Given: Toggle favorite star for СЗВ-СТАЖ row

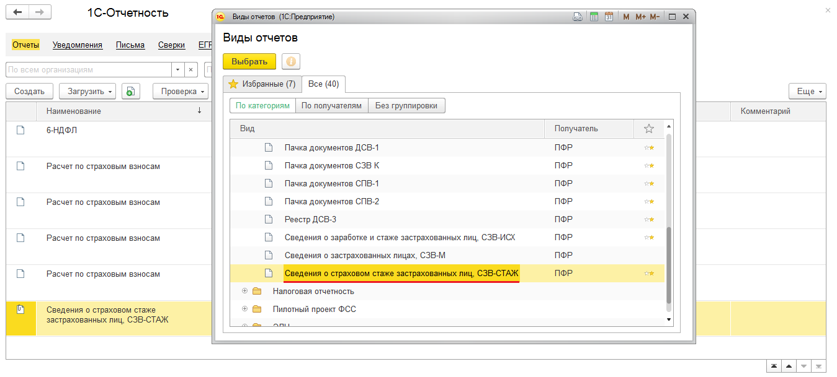Looking at the screenshot, I should (x=649, y=273).
